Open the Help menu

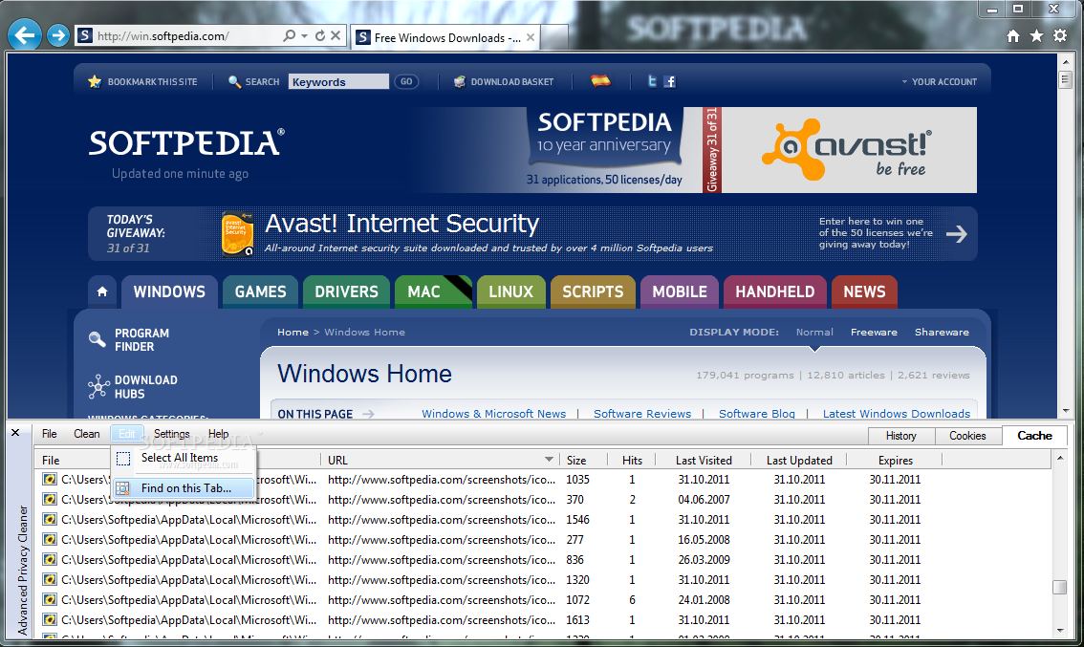coord(219,434)
